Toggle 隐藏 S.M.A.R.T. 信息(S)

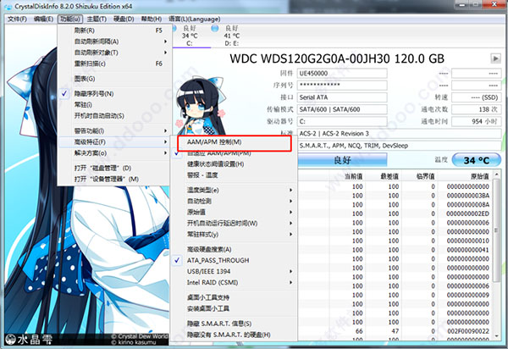click(x=219, y=324)
